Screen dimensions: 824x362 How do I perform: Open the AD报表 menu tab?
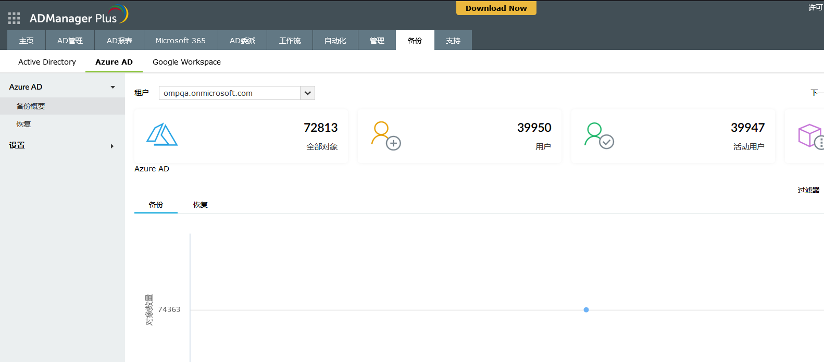(x=119, y=41)
